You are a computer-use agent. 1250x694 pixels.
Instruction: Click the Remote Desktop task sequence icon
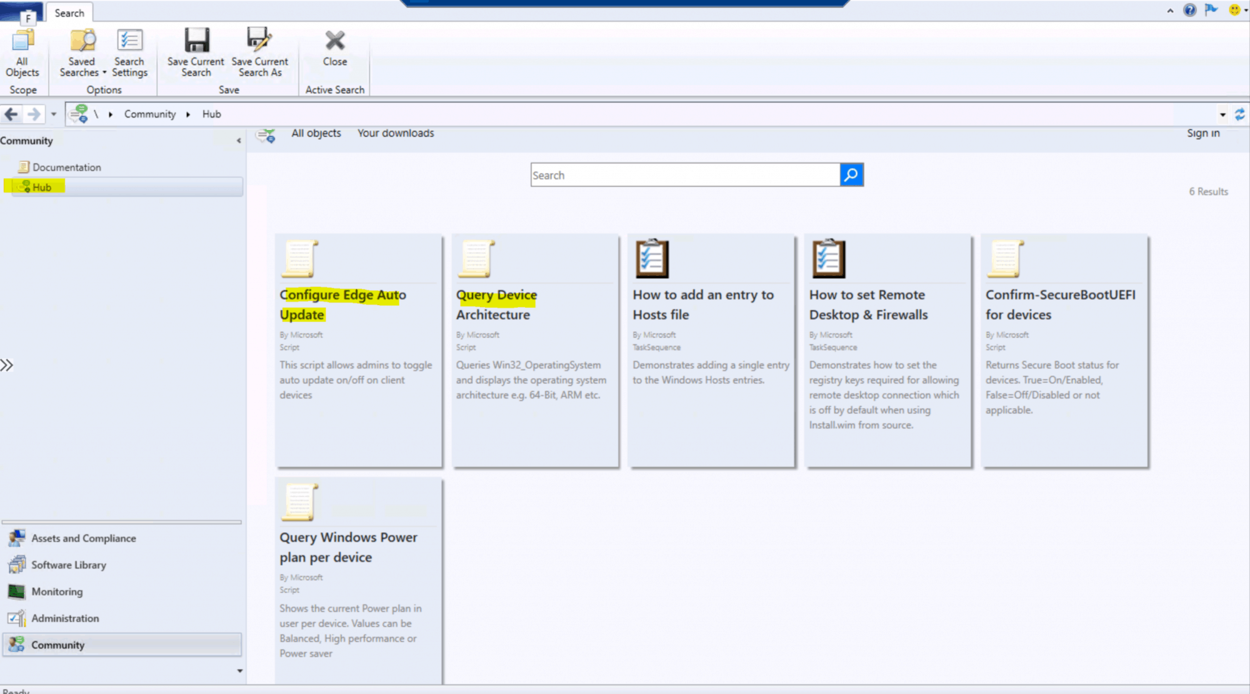coord(829,258)
